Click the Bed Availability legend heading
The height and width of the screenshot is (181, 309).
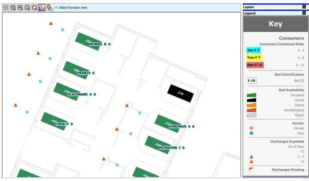click(291, 90)
